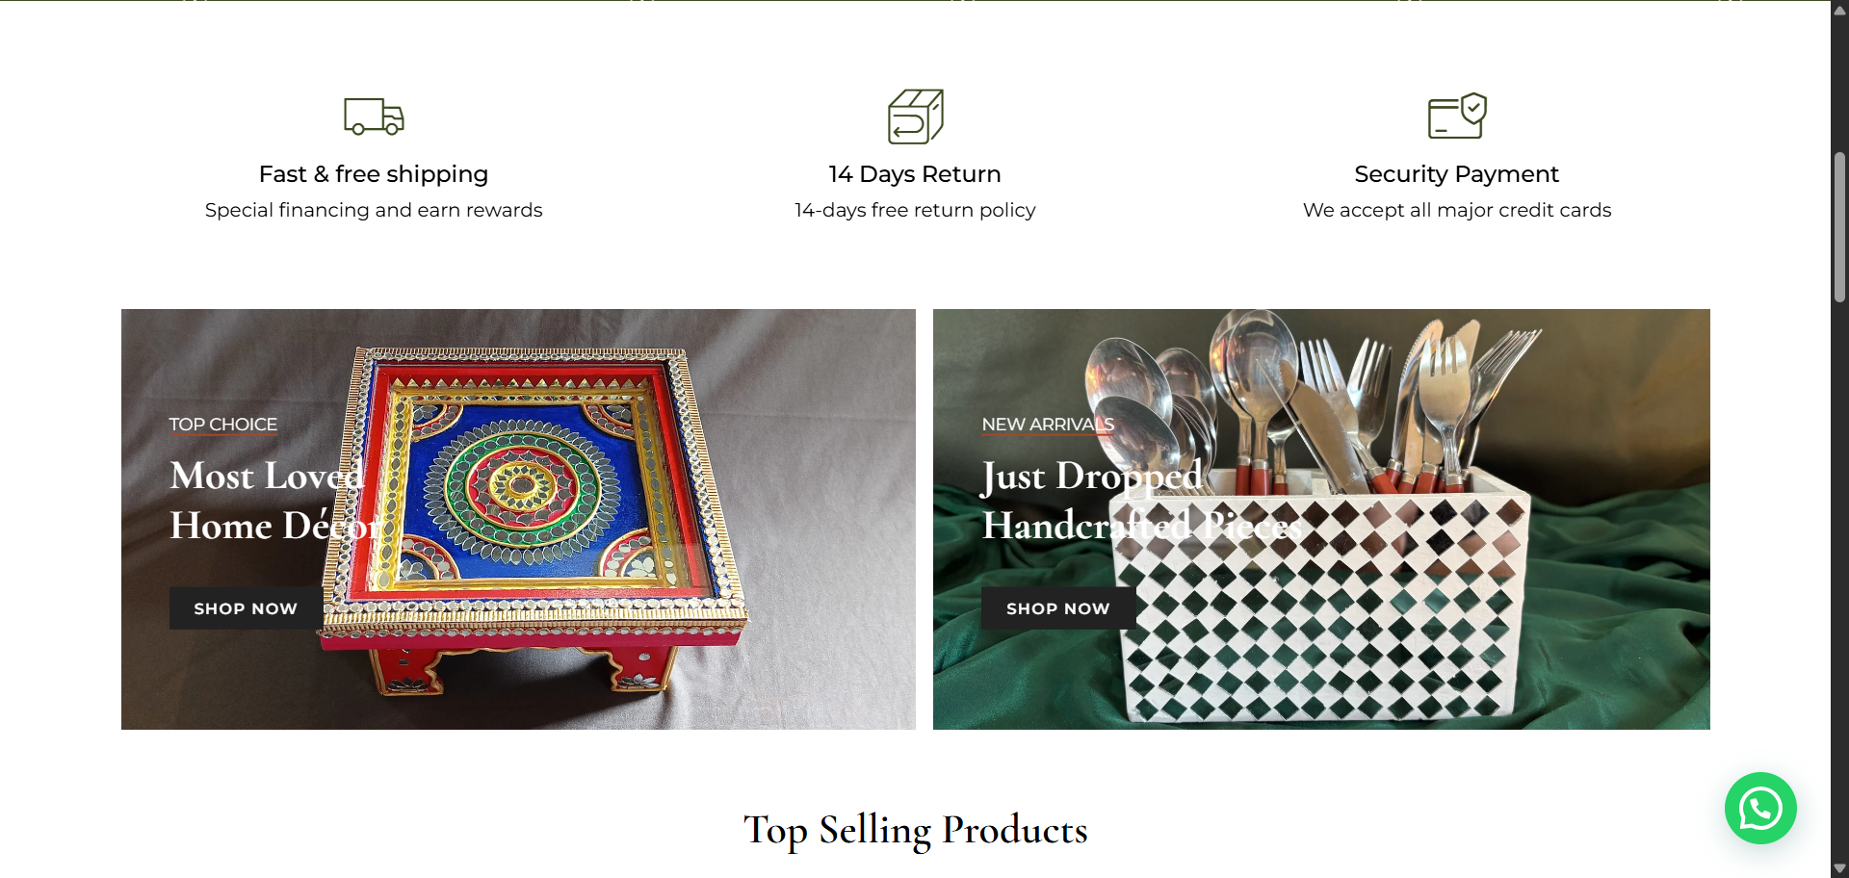Click the 'Fast & free shipping' heading

tap(374, 174)
